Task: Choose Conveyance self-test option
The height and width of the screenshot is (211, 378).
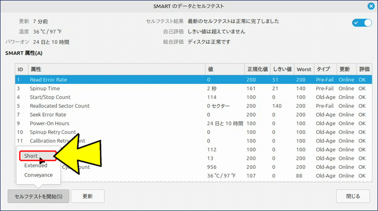Action: tap(38, 175)
